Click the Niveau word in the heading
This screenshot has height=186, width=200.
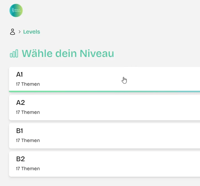click(x=97, y=53)
